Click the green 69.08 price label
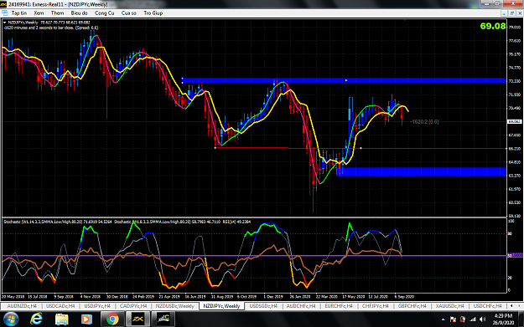Screen dimensions: 524x327 [x=493, y=26]
